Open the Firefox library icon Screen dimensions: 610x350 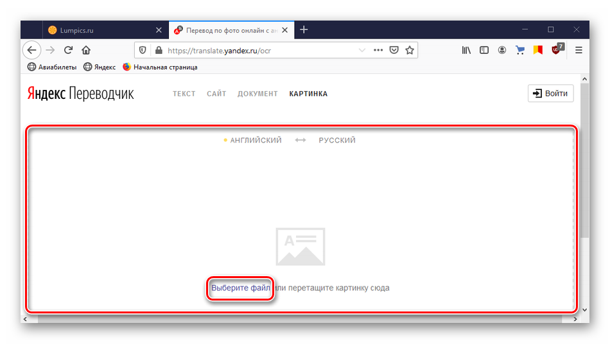click(x=467, y=50)
